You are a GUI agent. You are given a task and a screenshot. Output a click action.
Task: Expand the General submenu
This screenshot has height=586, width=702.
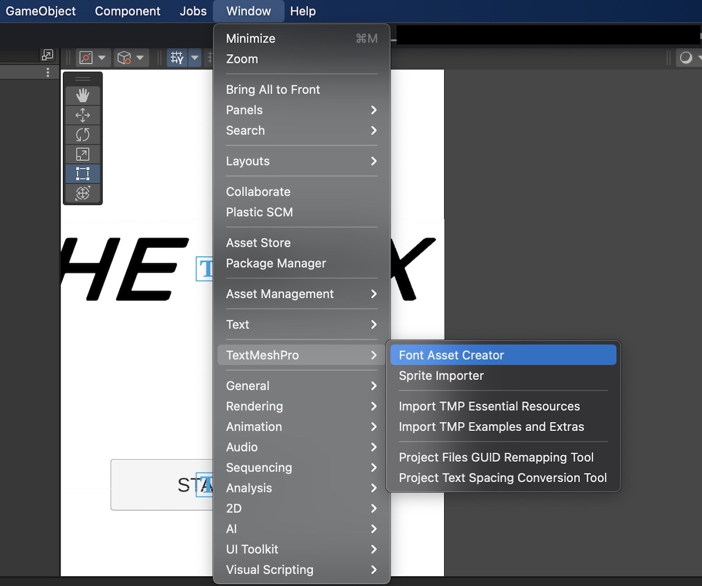coord(302,386)
